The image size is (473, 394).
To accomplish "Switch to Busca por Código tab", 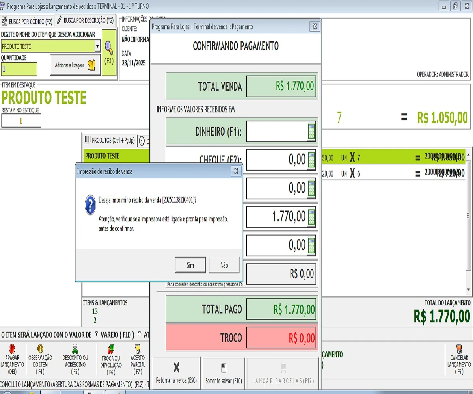I will click(x=27, y=21).
